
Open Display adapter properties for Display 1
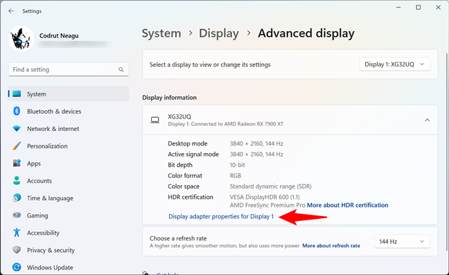point(221,216)
